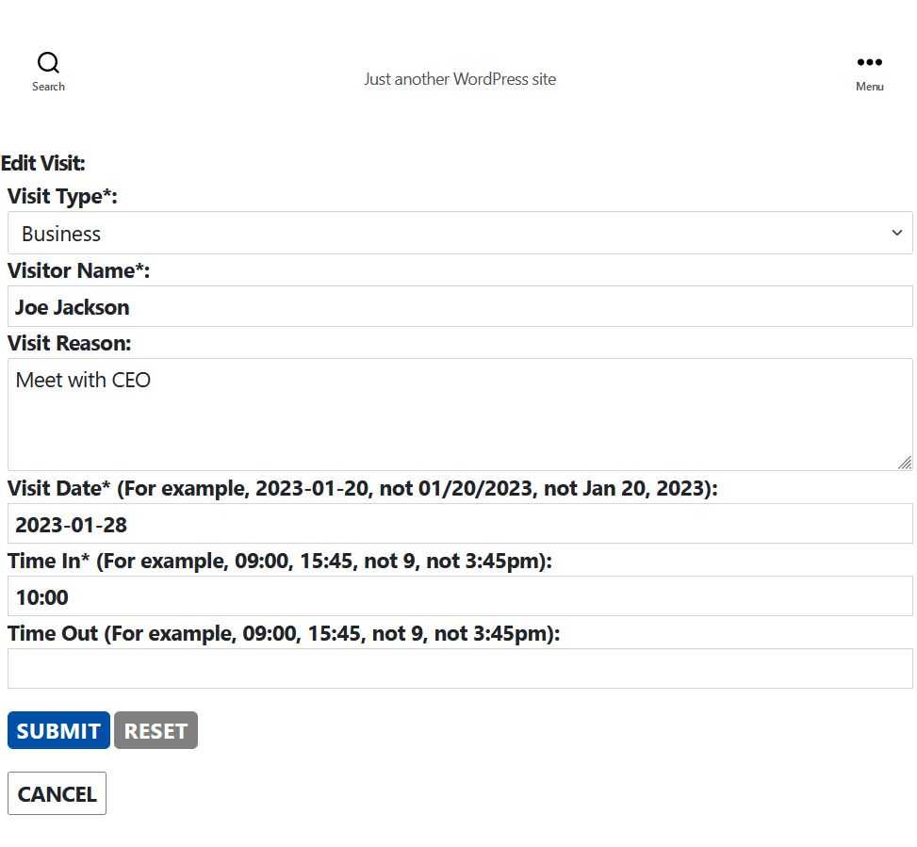This screenshot has width=917, height=847.
Task: Click inside the Visit Reason text area
Action: [x=460, y=415]
